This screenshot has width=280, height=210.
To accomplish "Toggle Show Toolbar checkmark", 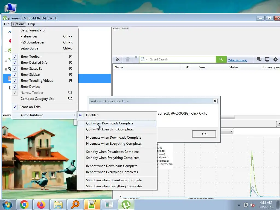I will (x=45, y=56).
